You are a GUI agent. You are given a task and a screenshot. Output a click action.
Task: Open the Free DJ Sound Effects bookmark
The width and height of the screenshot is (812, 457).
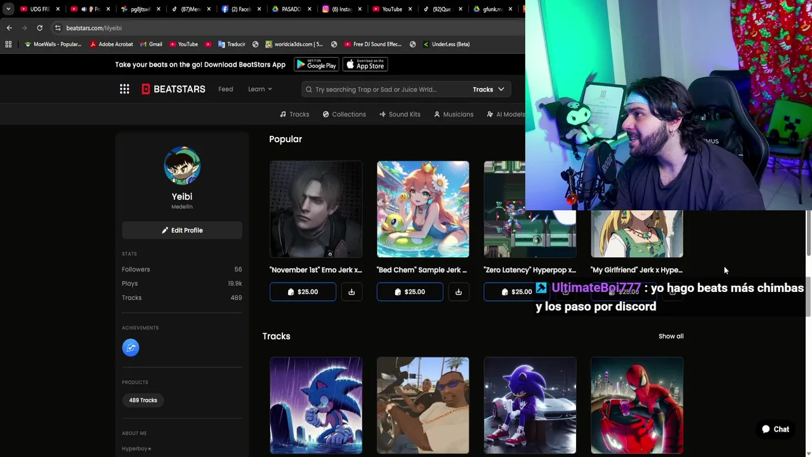pyautogui.click(x=373, y=44)
